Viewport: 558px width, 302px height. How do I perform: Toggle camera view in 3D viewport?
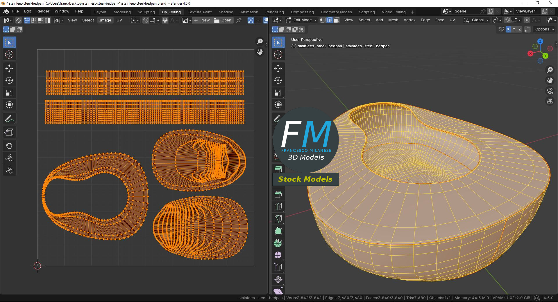pos(550,91)
